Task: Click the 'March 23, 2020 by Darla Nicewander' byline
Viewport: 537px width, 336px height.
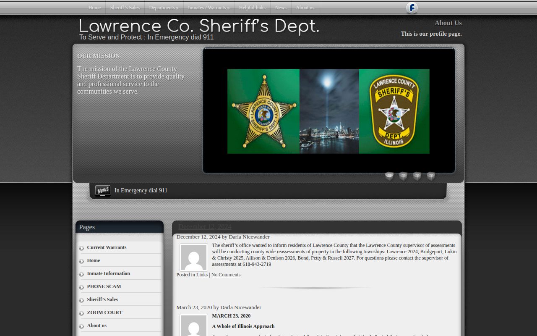Action: (219, 307)
